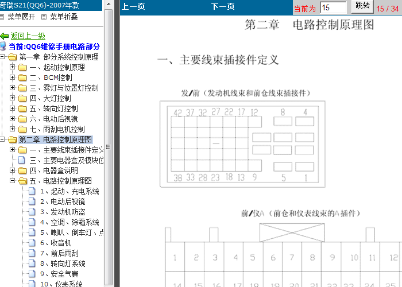
Task: Click folder icon of 第二章 电路控制原理图
Action: [x=12, y=139]
